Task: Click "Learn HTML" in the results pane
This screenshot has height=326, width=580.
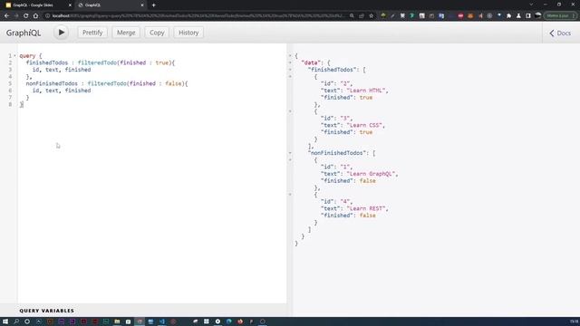Action: coord(366,91)
